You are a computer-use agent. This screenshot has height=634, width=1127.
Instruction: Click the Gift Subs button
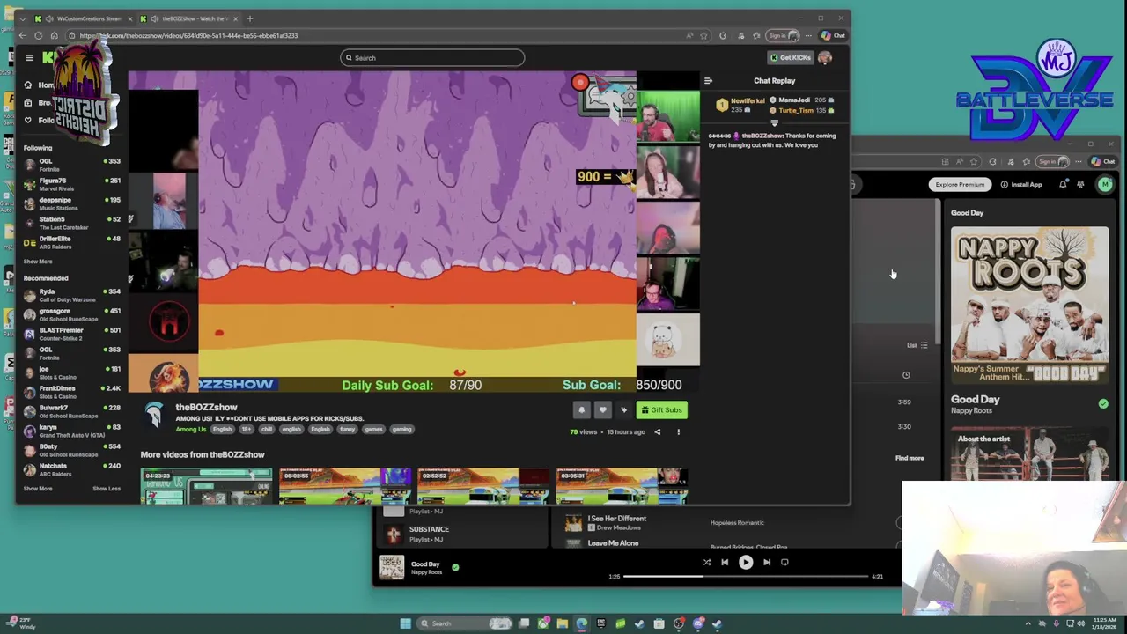pos(662,409)
